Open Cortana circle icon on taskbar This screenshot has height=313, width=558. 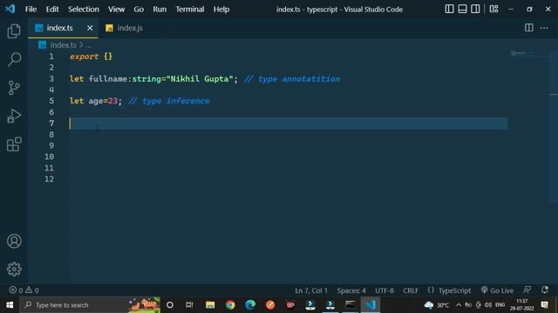point(170,305)
